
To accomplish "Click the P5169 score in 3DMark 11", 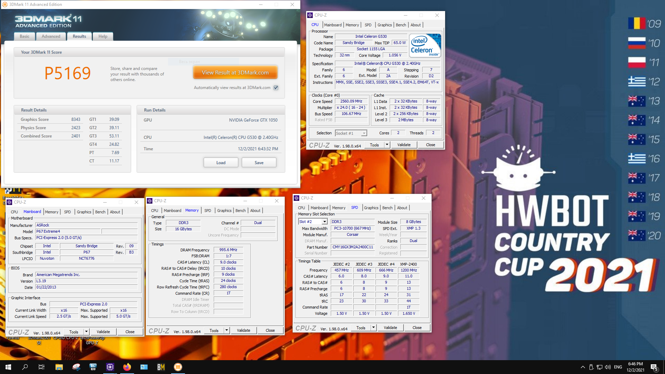I will (x=68, y=73).
